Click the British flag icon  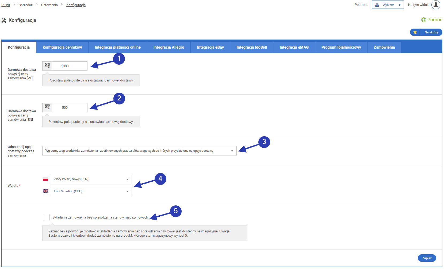pyautogui.click(x=45, y=191)
